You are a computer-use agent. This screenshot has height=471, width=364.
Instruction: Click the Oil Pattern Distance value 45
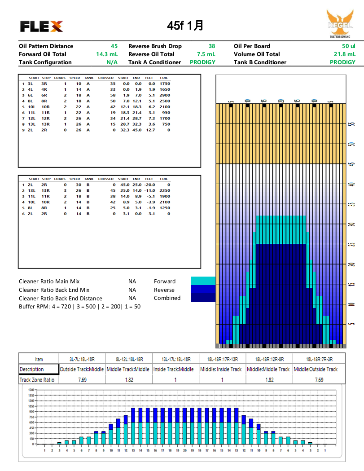(114, 46)
